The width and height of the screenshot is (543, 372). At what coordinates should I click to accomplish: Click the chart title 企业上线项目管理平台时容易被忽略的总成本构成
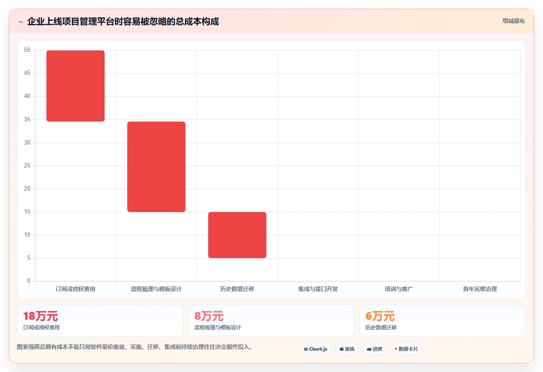[x=123, y=22]
